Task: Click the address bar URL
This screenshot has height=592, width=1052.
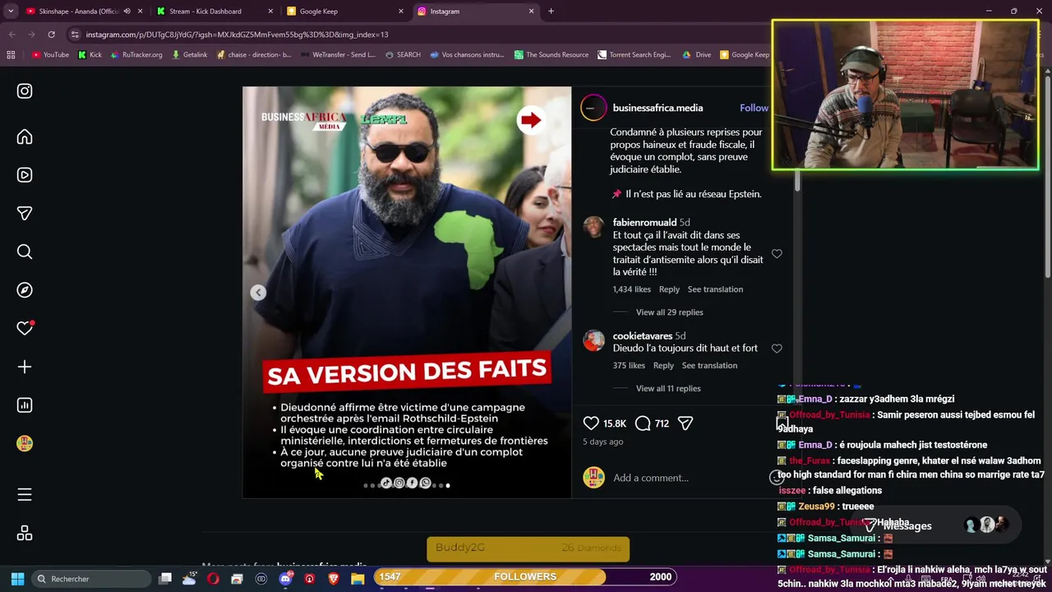Action: point(237,35)
